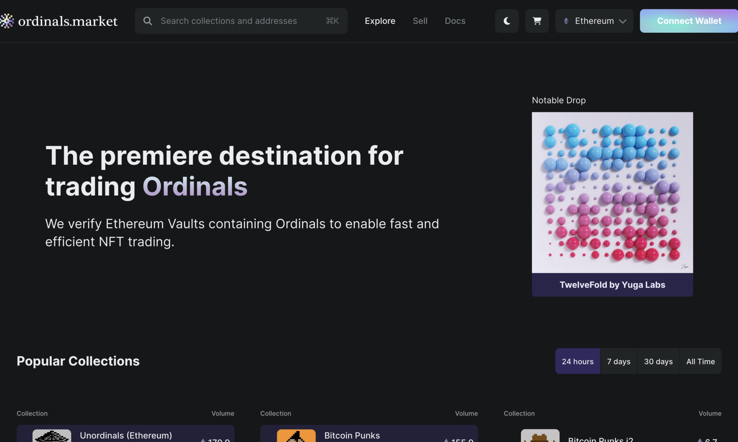738x442 pixels.
Task: Open the Unordinals (Ethereum) collection link
Action: coord(126,435)
